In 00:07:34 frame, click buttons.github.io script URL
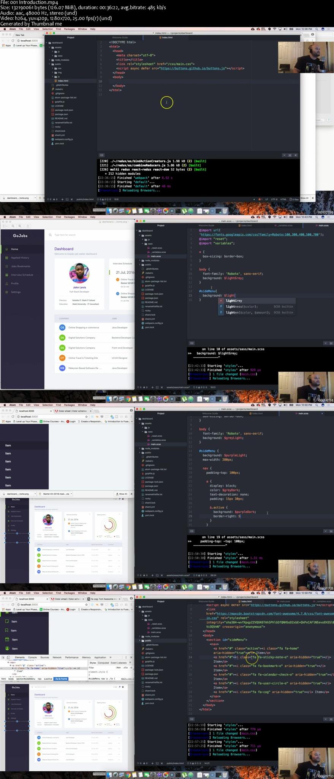334x779 pixels. pyautogui.click(x=193, y=68)
